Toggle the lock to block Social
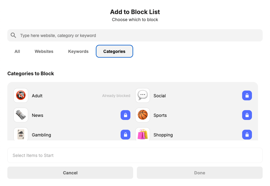The image size is (270, 186). pos(247,95)
